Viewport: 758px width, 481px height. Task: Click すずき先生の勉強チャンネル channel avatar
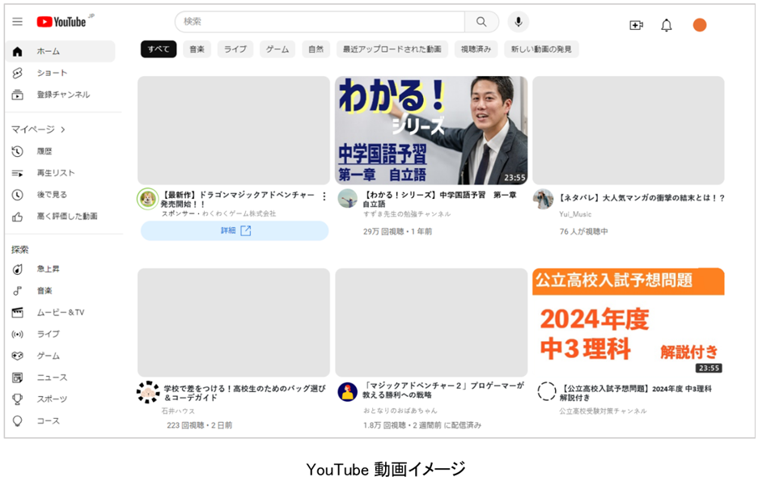(x=348, y=199)
